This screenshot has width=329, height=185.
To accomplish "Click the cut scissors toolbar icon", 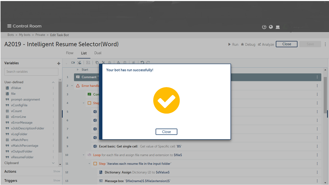I will tap(103, 62).
